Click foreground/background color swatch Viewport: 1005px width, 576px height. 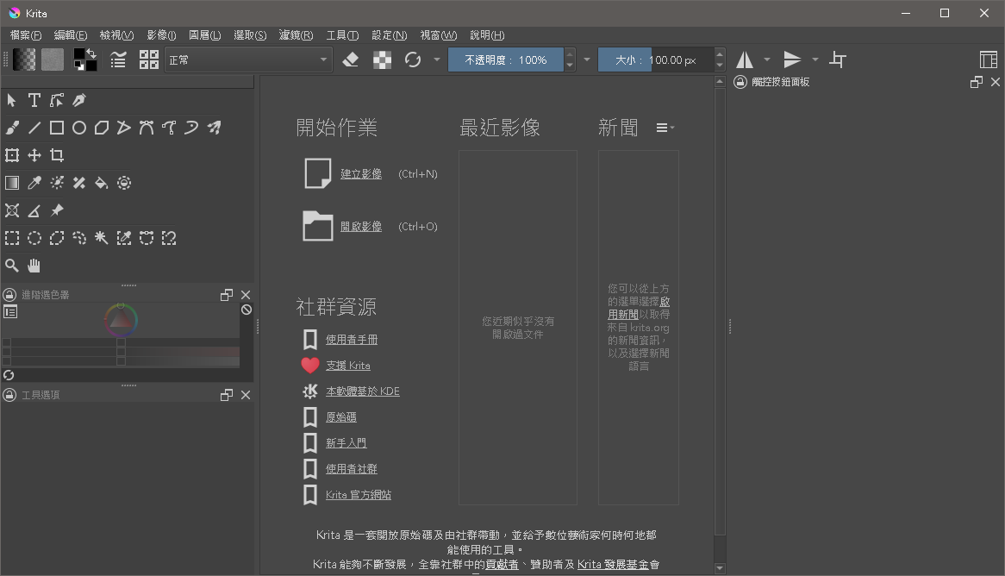coord(84,59)
